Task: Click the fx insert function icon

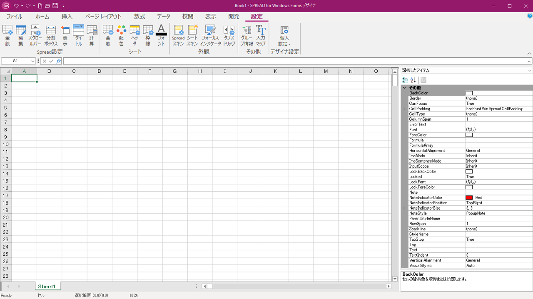Action: (58, 61)
